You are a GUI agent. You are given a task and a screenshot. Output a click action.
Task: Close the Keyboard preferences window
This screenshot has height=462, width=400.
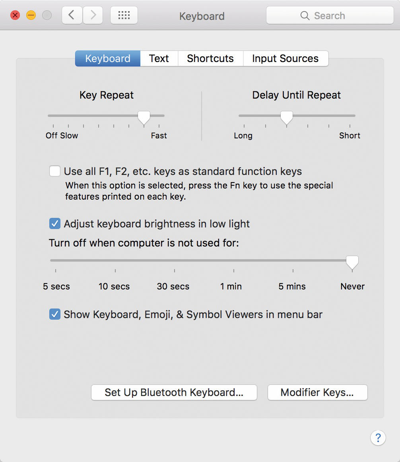point(15,15)
